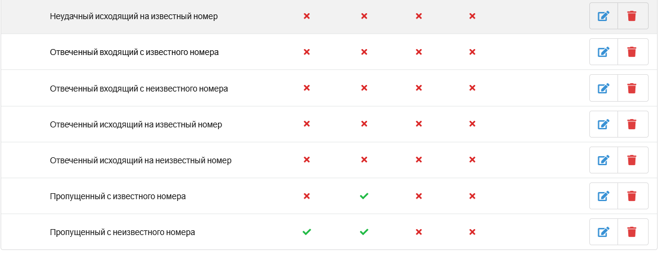Viewport: 663px width, 256px height.
Task: Delete 'Отвеченный исходящий на известный номер' row
Action: [x=632, y=124]
